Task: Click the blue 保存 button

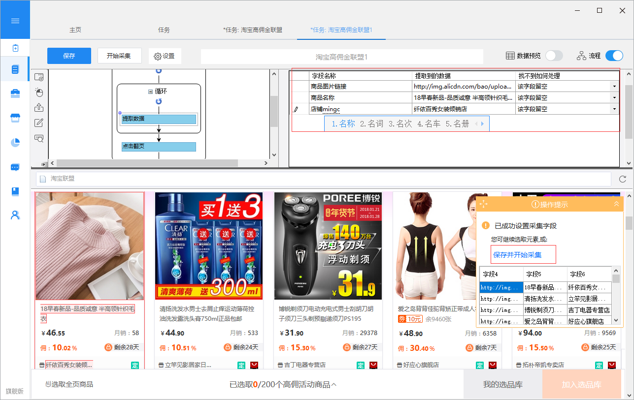Action: [69, 56]
